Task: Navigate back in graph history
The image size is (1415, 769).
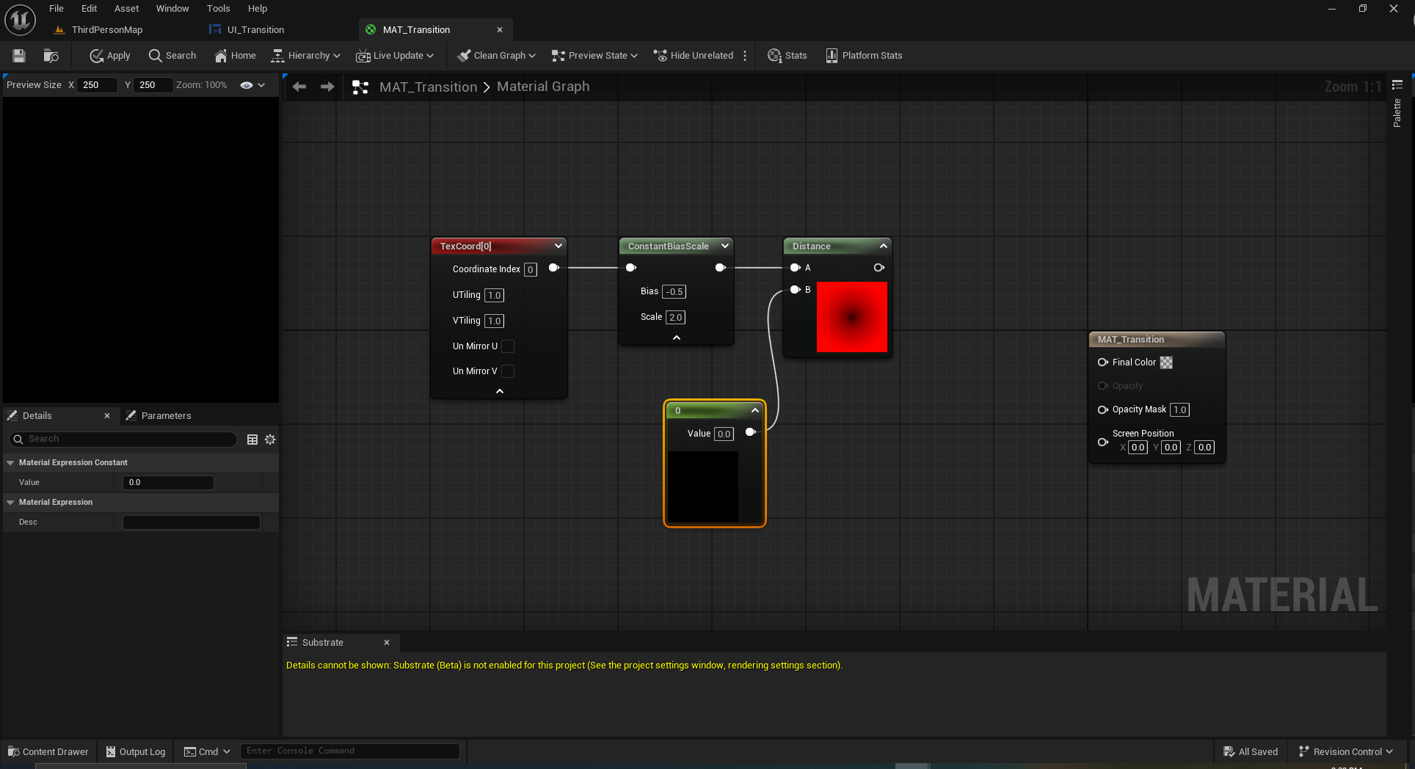Action: [299, 87]
